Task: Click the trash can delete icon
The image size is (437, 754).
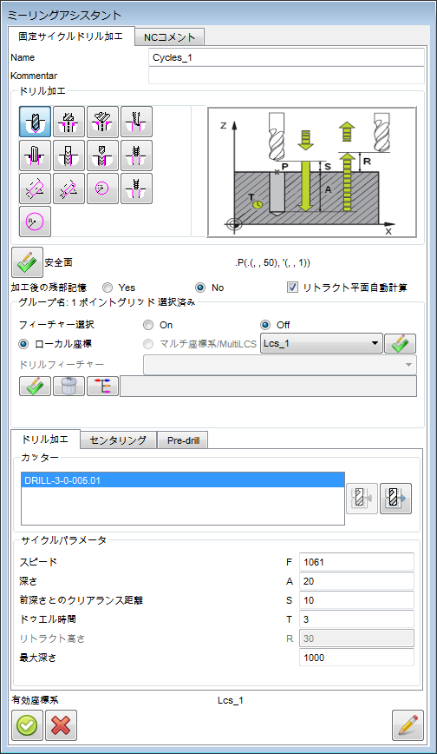Action: (68, 387)
